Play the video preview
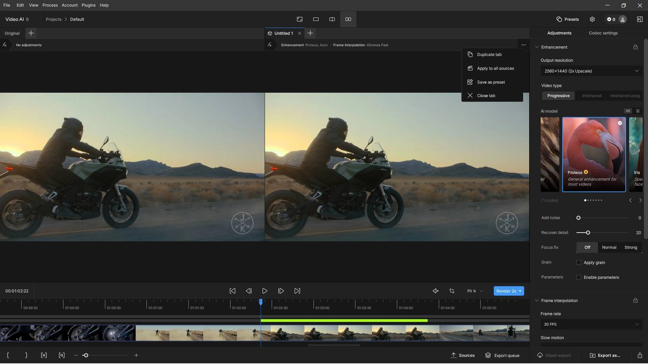This screenshot has width=648, height=364. point(265,291)
